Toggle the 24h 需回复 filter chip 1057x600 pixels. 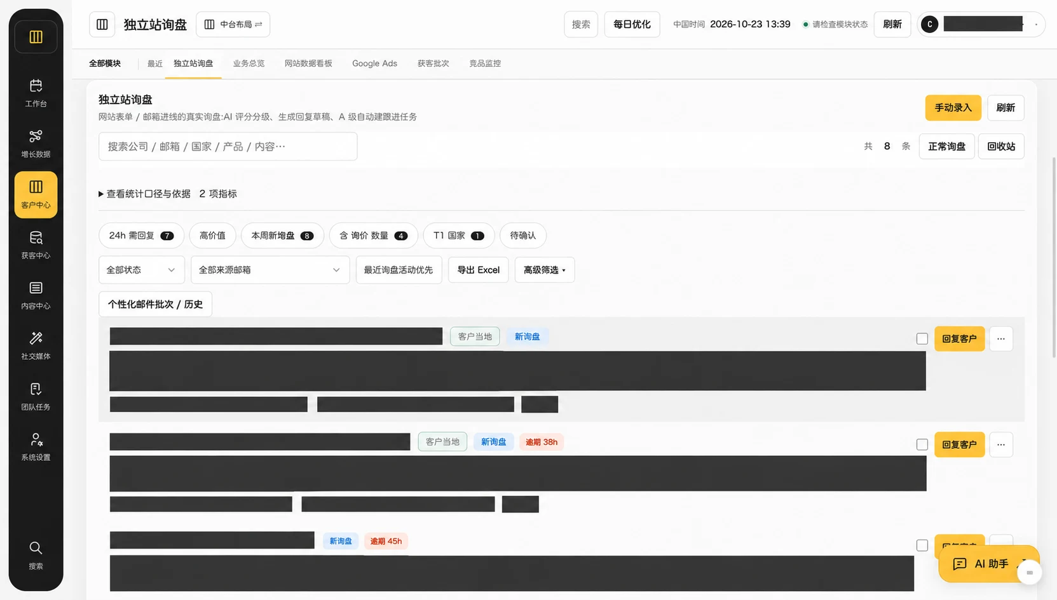141,236
